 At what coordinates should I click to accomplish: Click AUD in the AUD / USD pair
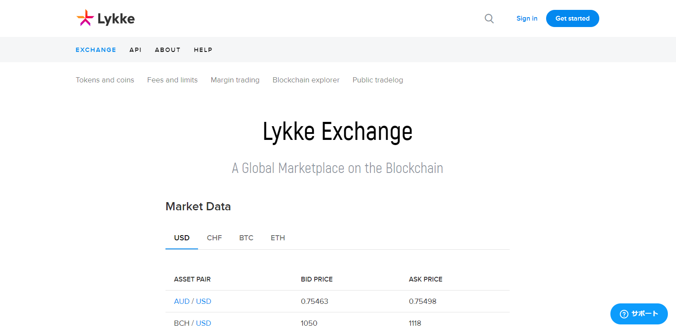[x=182, y=301]
